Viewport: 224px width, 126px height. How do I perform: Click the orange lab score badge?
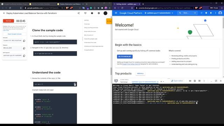(109, 21)
